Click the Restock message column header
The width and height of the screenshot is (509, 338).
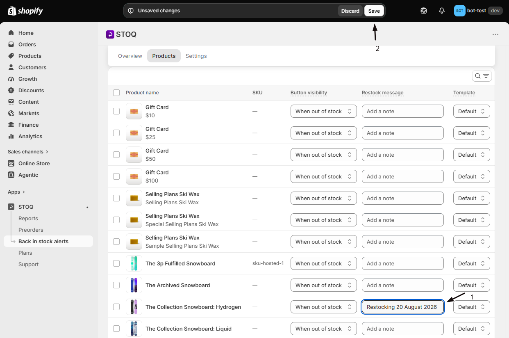point(382,93)
